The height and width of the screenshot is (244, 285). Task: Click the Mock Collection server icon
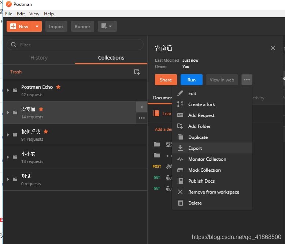(x=180, y=170)
